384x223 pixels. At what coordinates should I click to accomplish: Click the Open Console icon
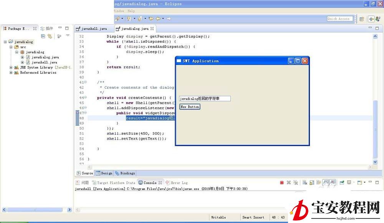tap(360, 183)
